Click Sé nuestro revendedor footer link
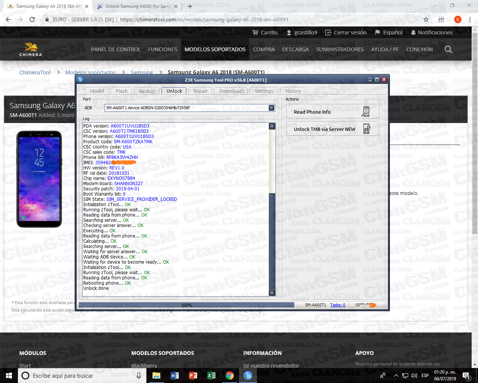478x383 pixels. coord(271,365)
